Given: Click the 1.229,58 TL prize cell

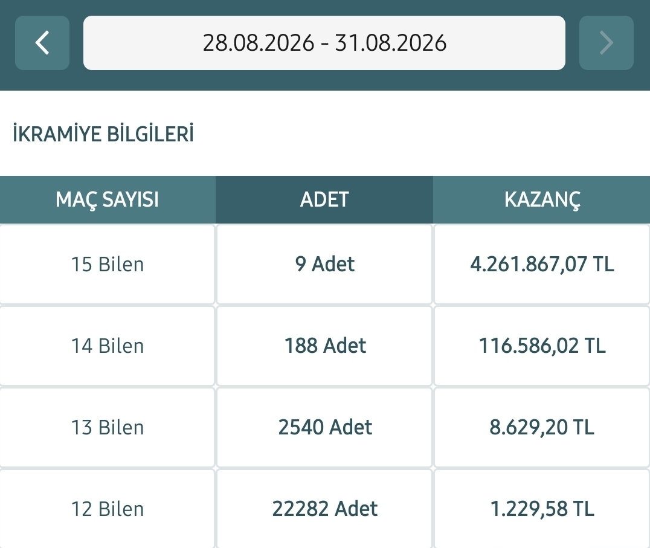Looking at the screenshot, I should [x=542, y=509].
